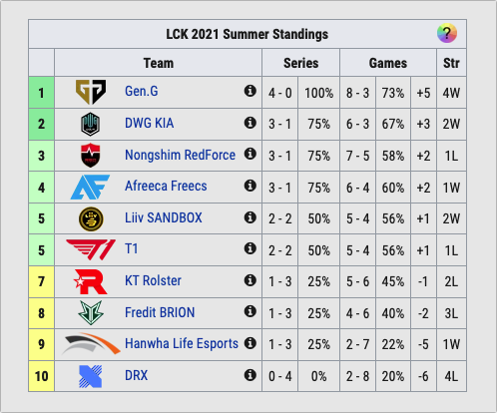This screenshot has width=497, height=413.
Task: Open Hanwha Life Esports team page link
Action: (x=182, y=344)
